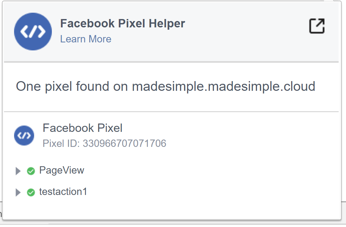This screenshot has width=346, height=227.
Task: Select the PageView event label
Action: 62,171
